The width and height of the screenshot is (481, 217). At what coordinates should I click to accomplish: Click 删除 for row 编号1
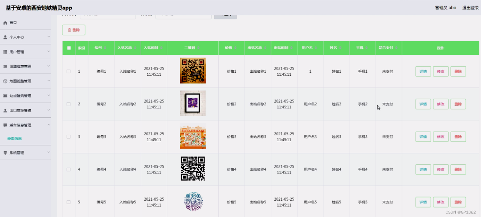pyautogui.click(x=458, y=72)
